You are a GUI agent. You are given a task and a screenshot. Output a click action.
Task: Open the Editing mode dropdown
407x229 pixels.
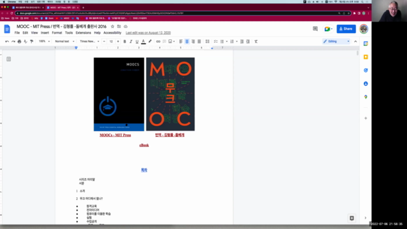[336, 41]
